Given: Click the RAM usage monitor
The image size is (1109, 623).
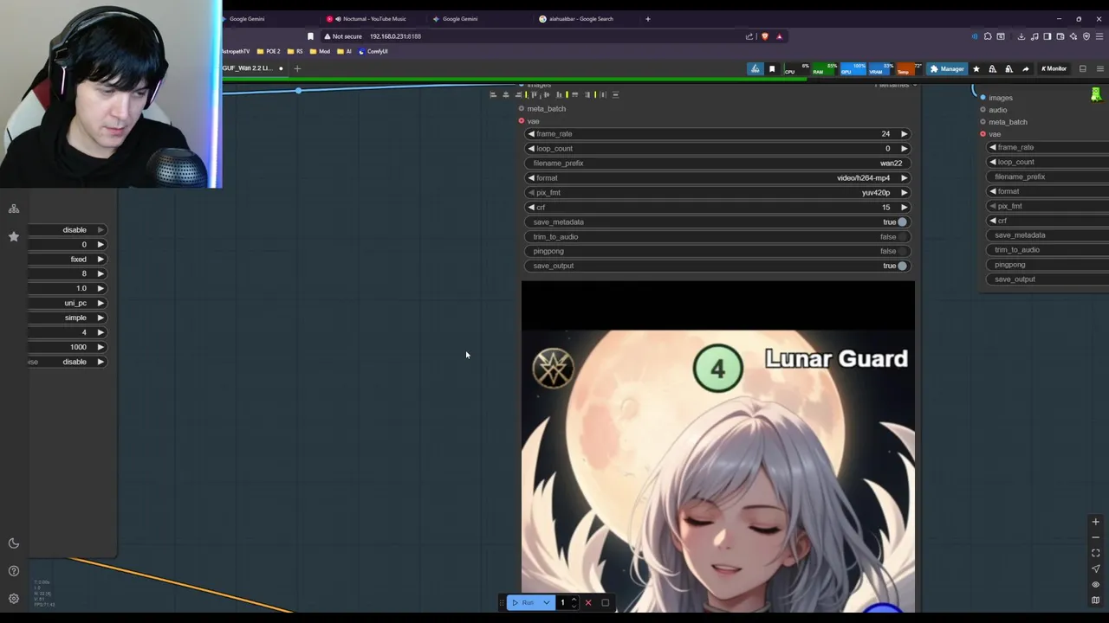Looking at the screenshot, I should click(x=825, y=69).
